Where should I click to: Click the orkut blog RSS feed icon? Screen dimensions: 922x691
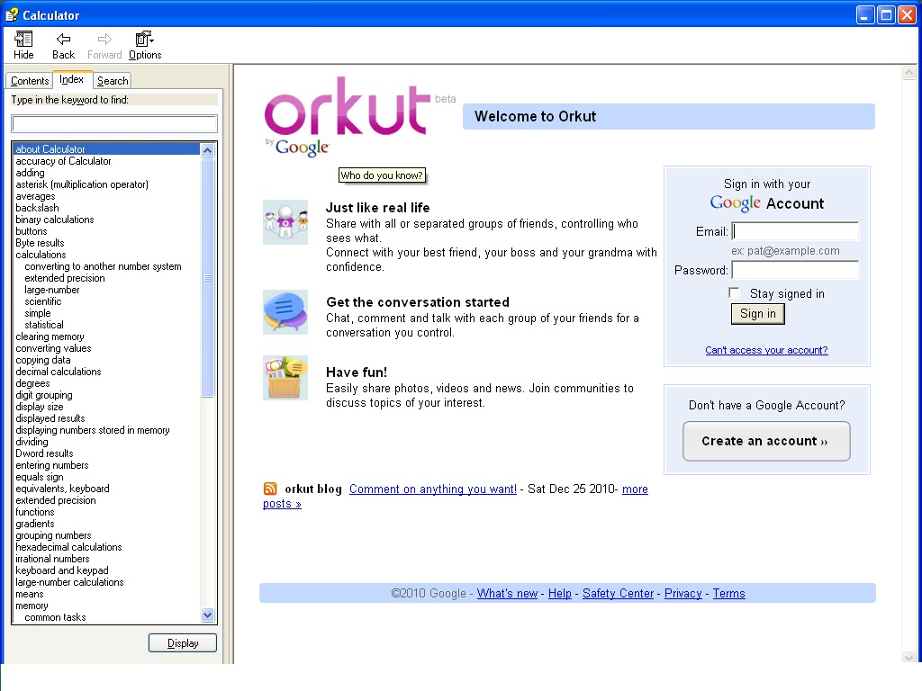click(270, 489)
